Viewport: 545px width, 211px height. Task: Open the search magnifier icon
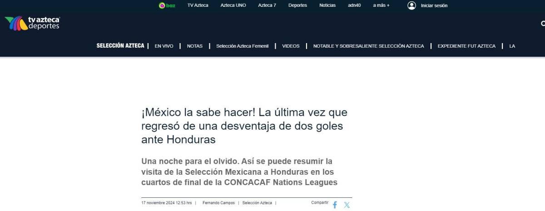click(543, 23)
